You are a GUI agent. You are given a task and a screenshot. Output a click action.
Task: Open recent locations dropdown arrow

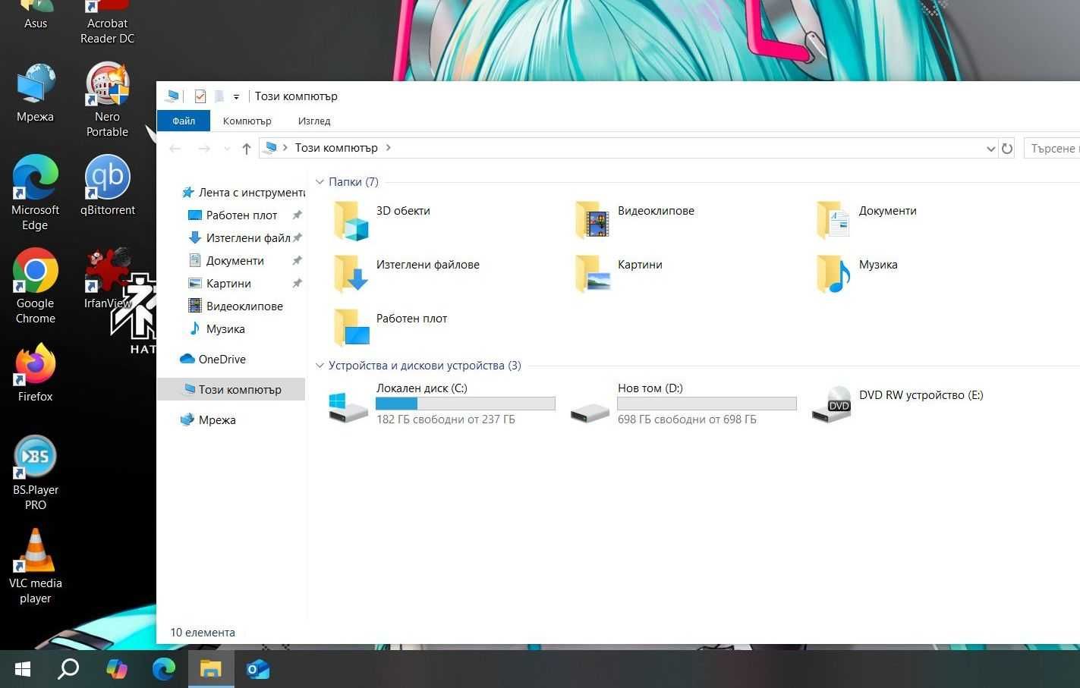pos(227,149)
